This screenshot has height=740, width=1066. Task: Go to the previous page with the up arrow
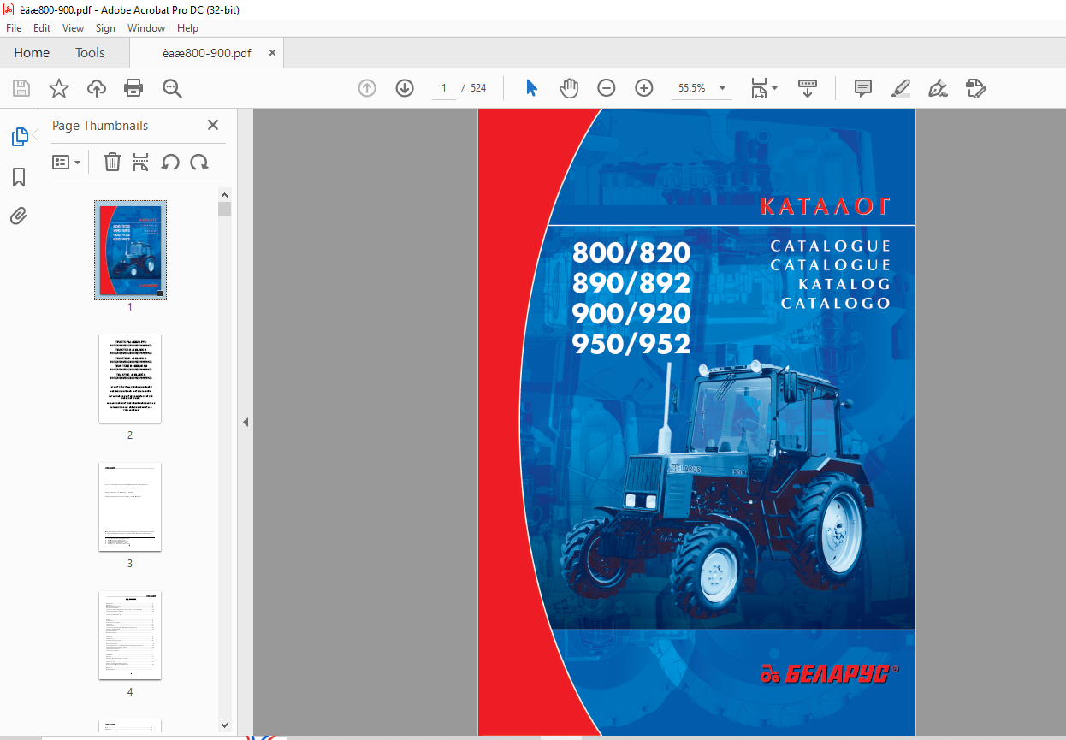(367, 88)
